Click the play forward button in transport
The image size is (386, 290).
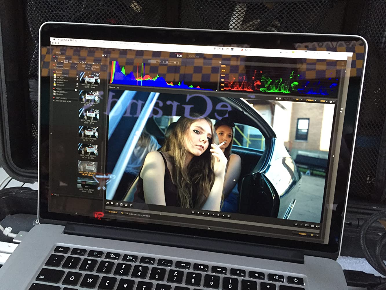pos(214,214)
